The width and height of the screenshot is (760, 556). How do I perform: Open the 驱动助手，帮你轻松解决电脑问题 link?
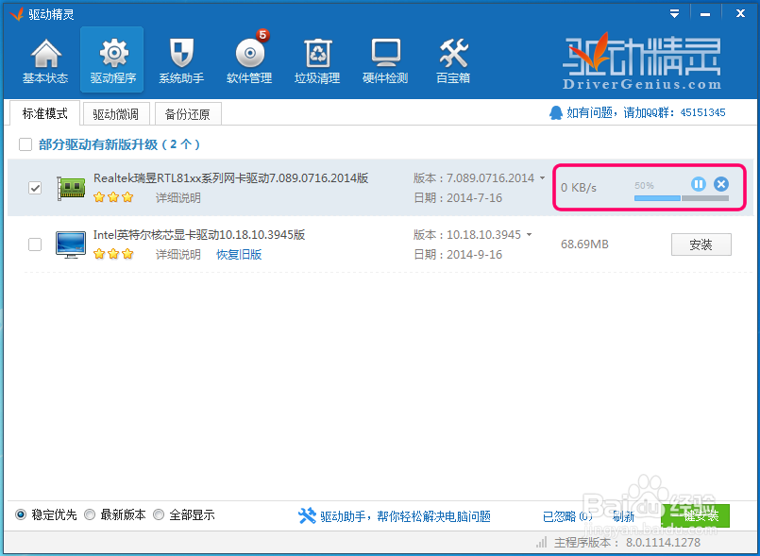point(405,516)
